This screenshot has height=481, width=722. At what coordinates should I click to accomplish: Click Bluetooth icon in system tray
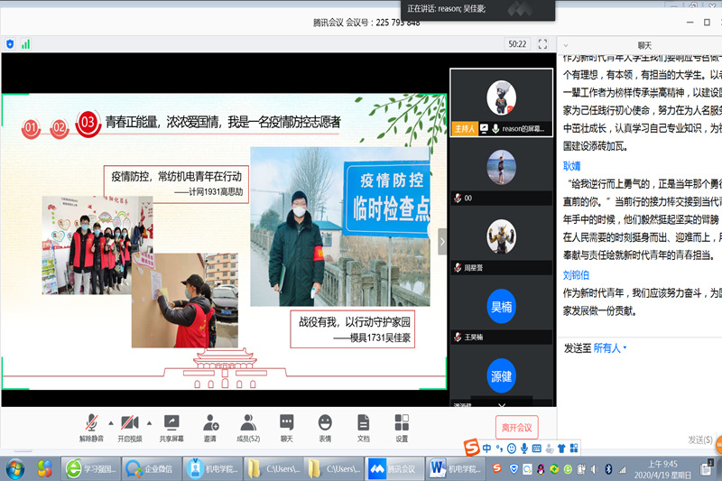[608, 469]
